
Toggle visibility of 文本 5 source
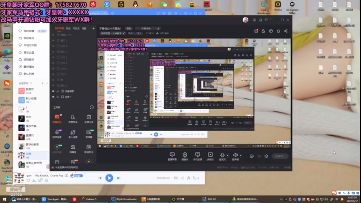pyautogui.click(x=53, y=57)
